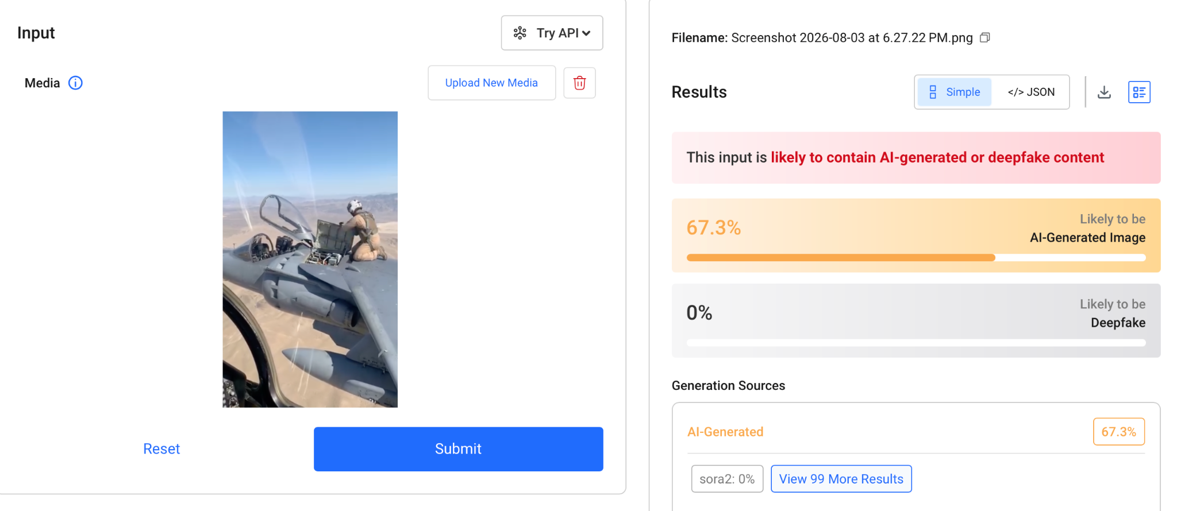1177x511 pixels.
Task: Click the Deepfake progress bar
Action: (916, 343)
